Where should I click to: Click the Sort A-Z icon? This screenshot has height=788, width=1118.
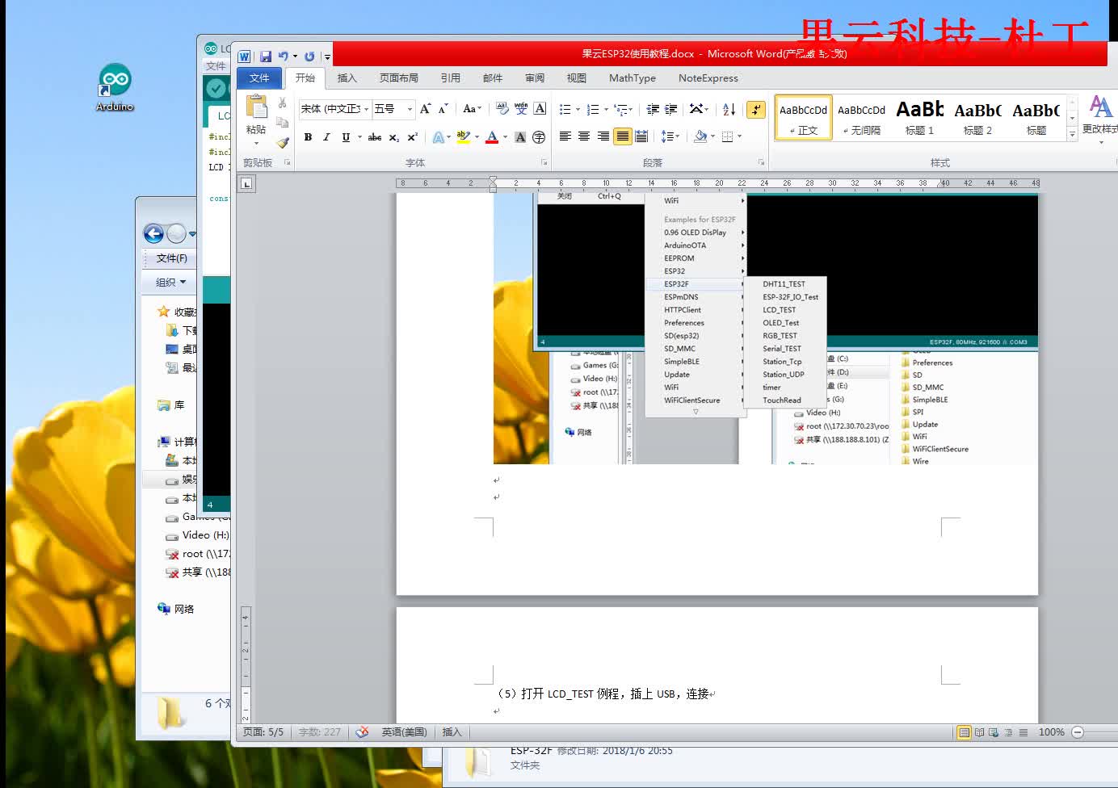729,109
